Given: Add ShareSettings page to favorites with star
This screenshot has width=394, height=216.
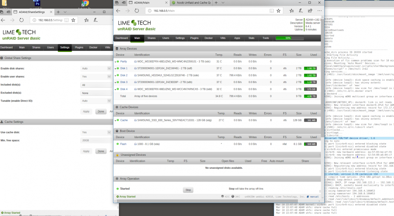Looking at the screenshot, I should (73, 20).
